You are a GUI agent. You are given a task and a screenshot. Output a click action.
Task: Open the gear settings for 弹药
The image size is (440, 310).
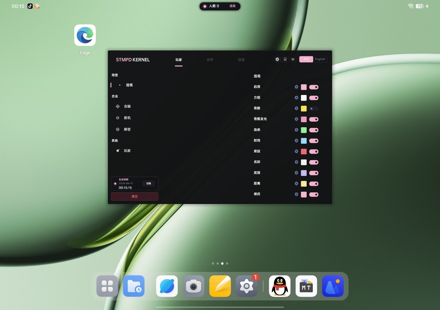pyautogui.click(x=296, y=194)
